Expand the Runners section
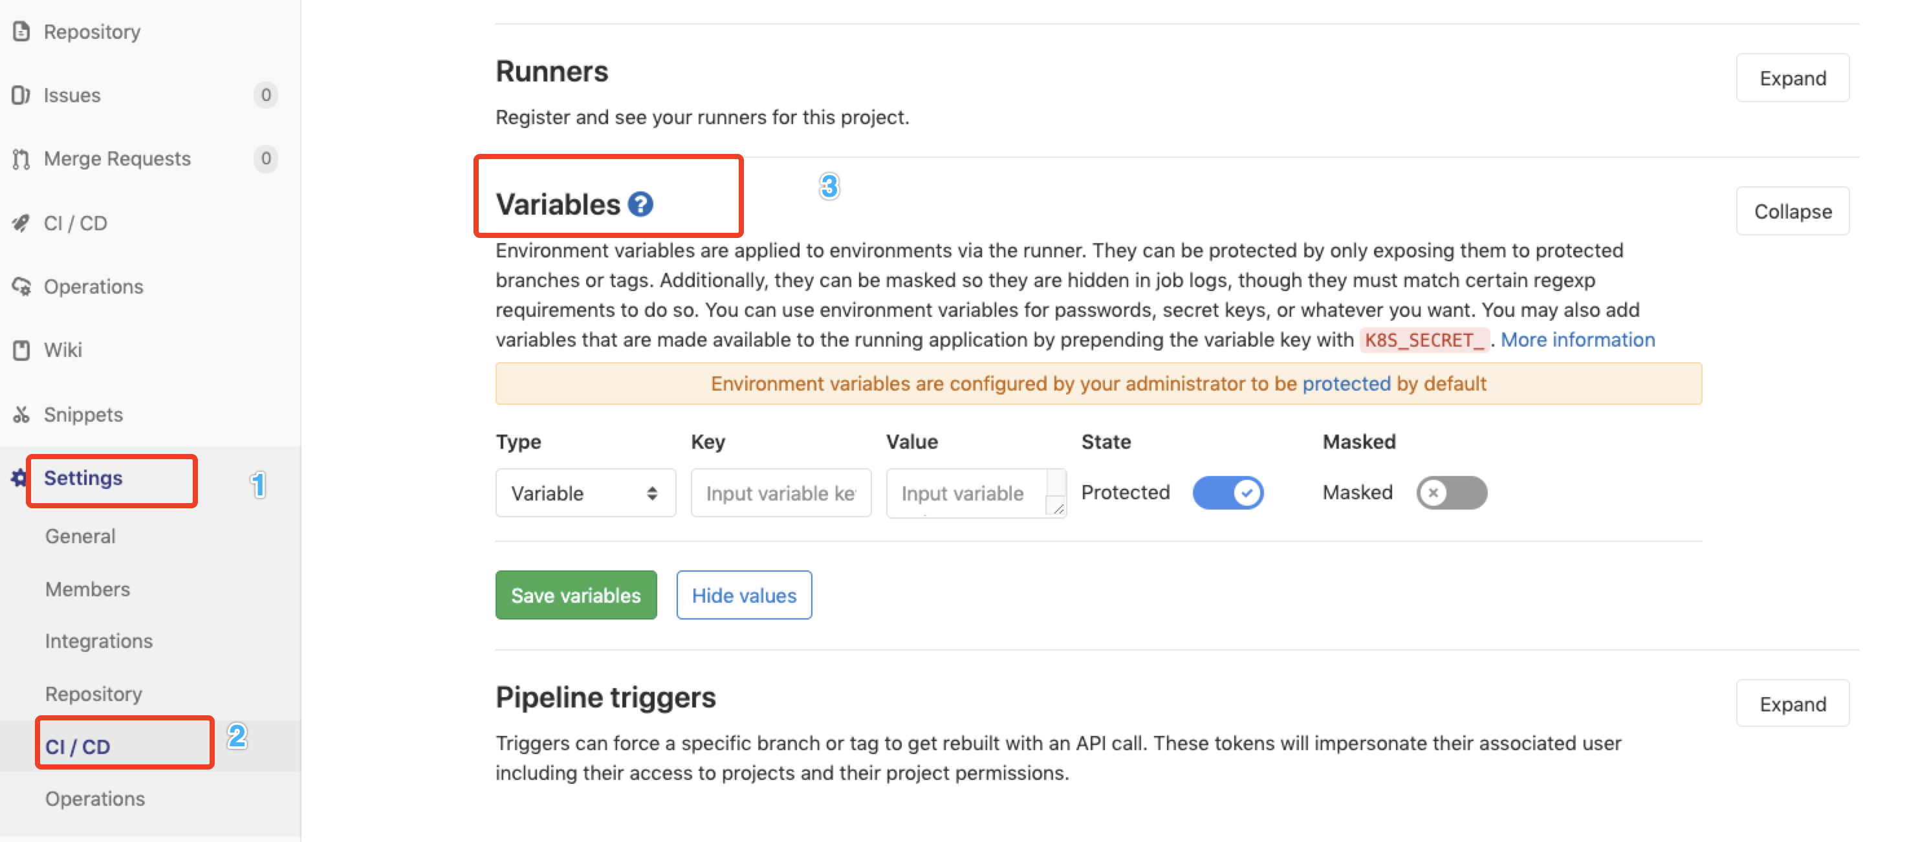1929x842 pixels. (x=1792, y=78)
